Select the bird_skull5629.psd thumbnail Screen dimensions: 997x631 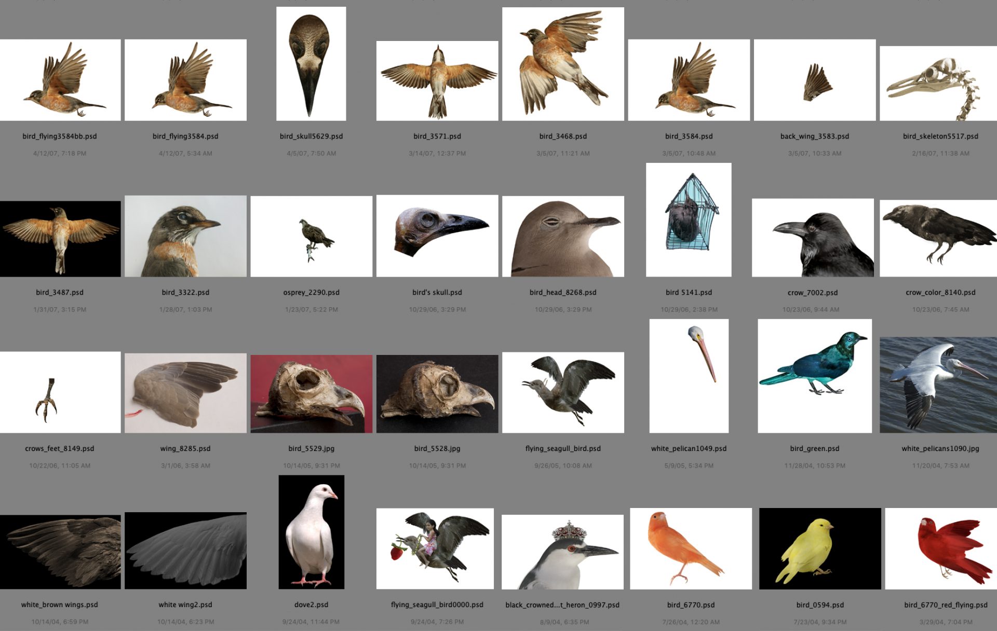(x=311, y=63)
